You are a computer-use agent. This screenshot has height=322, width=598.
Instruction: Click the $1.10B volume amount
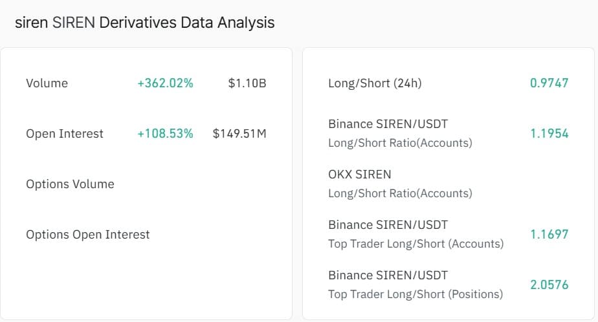coord(247,83)
